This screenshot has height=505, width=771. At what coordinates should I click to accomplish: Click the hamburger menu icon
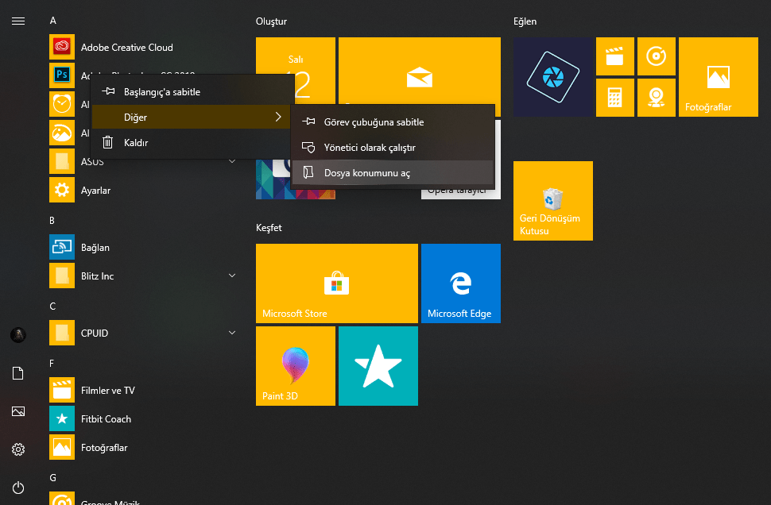click(x=18, y=21)
